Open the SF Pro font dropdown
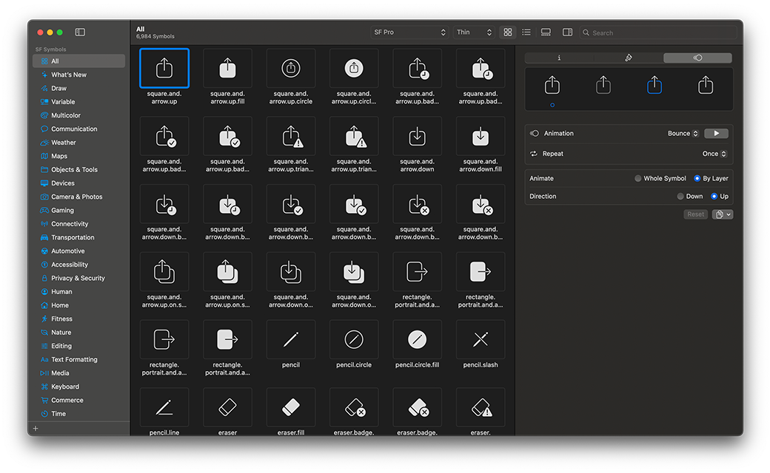Viewport: 770px width, 473px height. pos(409,33)
